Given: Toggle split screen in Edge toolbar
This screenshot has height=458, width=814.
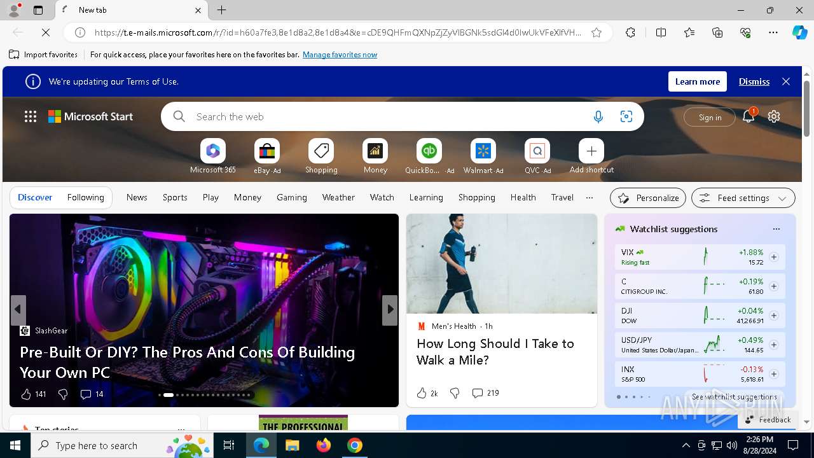Looking at the screenshot, I should pyautogui.click(x=661, y=32).
